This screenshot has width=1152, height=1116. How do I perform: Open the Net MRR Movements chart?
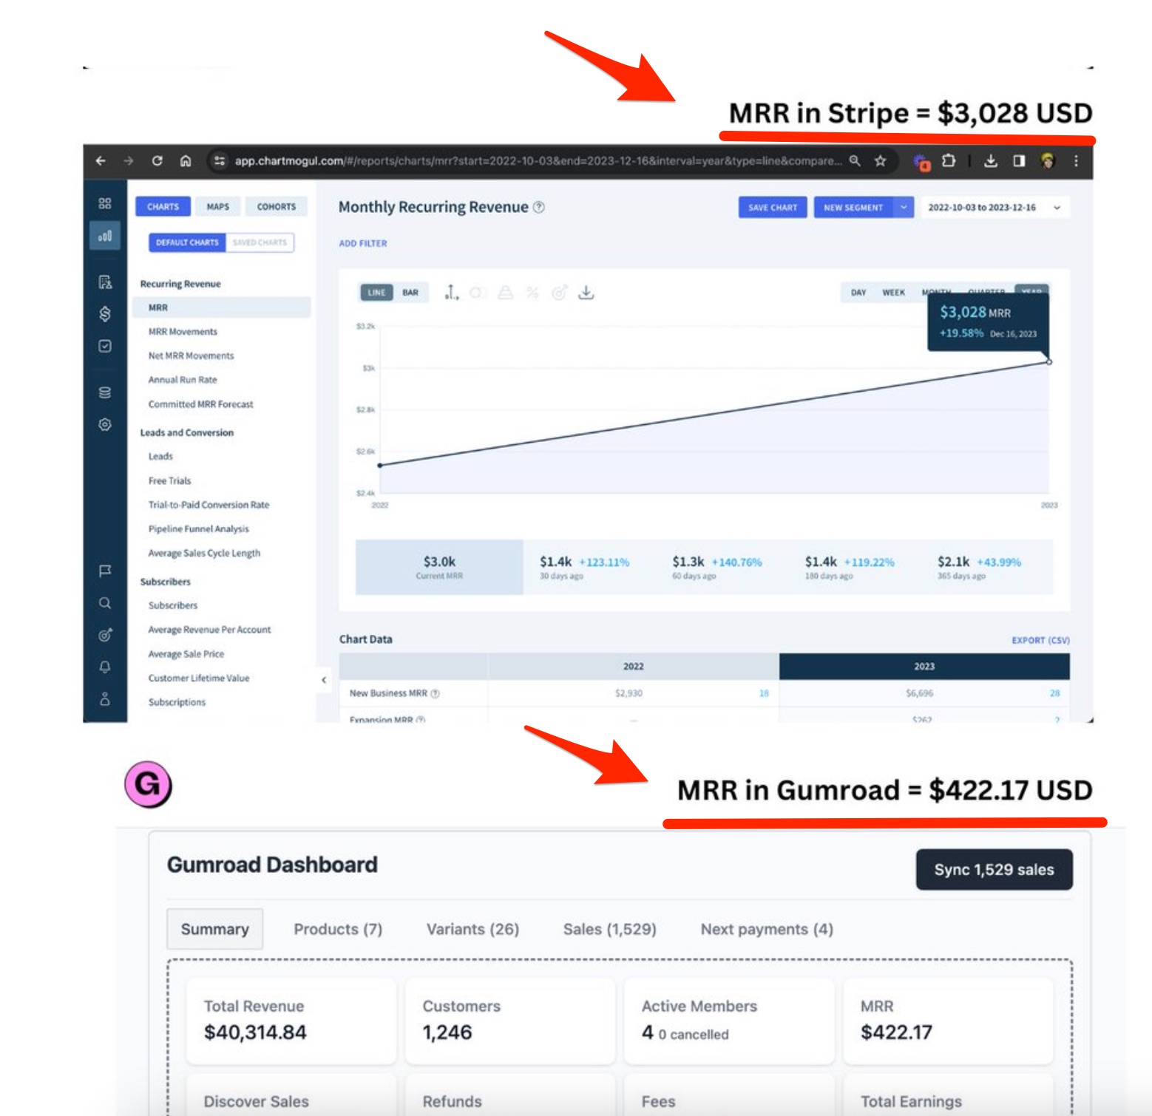(191, 355)
